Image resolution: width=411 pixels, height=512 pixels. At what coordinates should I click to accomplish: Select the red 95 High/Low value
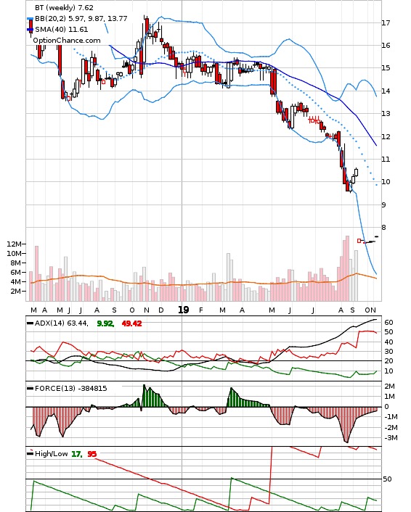point(92,454)
